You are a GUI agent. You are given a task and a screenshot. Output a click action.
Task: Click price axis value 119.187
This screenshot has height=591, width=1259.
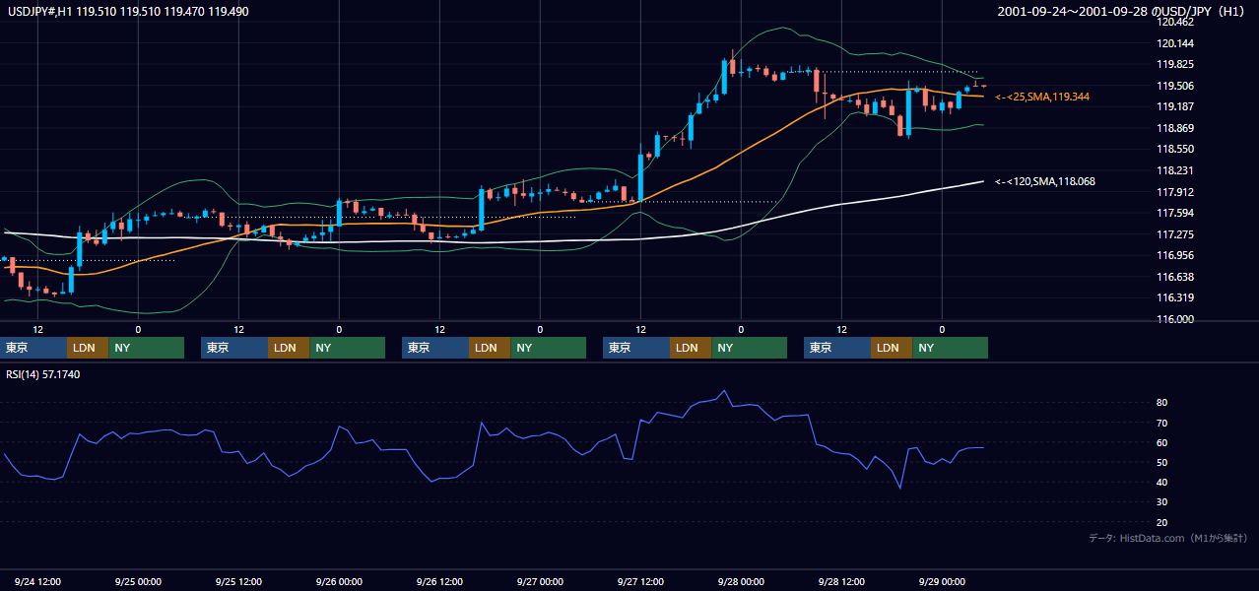[x=1176, y=106]
